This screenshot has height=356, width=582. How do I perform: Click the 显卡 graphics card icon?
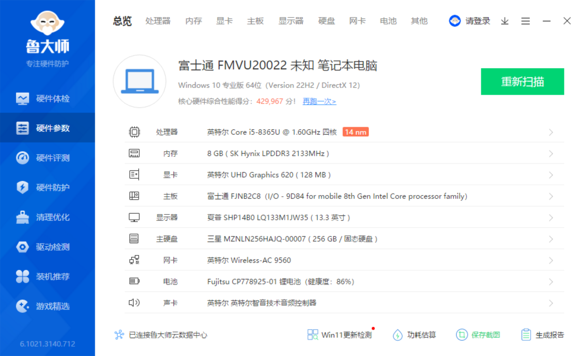click(x=134, y=174)
